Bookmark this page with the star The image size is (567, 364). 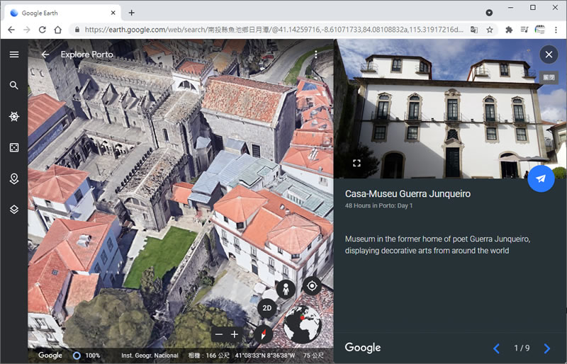pos(490,30)
